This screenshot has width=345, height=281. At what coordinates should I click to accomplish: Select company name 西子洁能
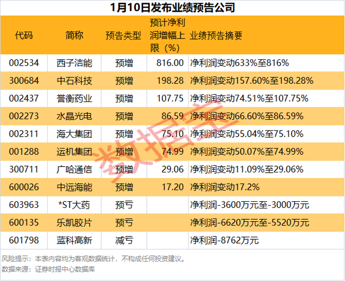click(74, 63)
